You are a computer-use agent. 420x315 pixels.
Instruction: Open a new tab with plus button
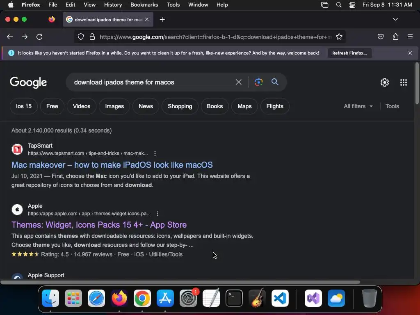[162, 20]
